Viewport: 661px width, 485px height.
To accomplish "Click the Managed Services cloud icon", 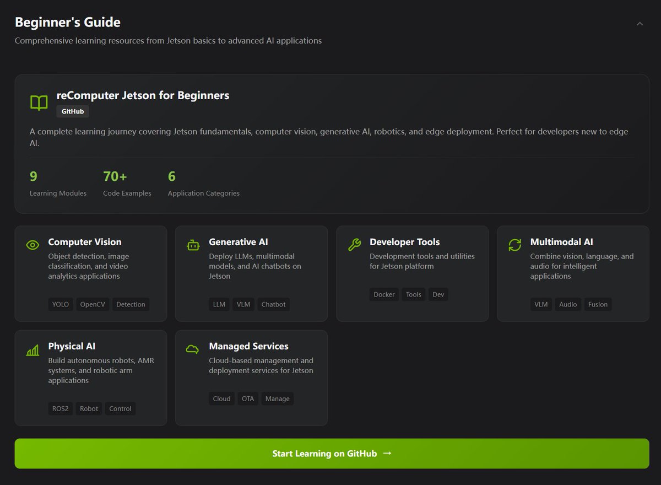I will pyautogui.click(x=193, y=349).
